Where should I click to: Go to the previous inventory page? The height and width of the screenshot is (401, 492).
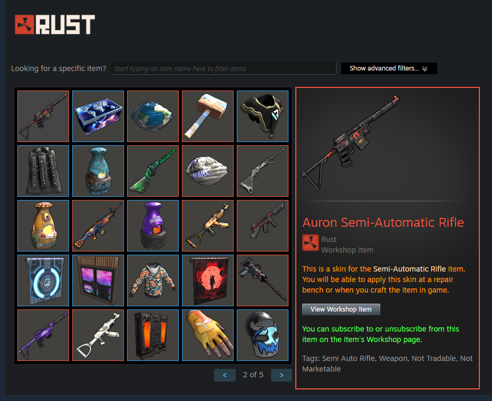point(225,375)
